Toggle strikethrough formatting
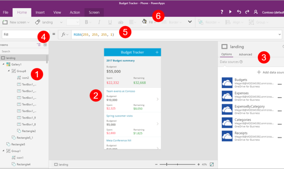Screen dimensions: 284x169 121,22
